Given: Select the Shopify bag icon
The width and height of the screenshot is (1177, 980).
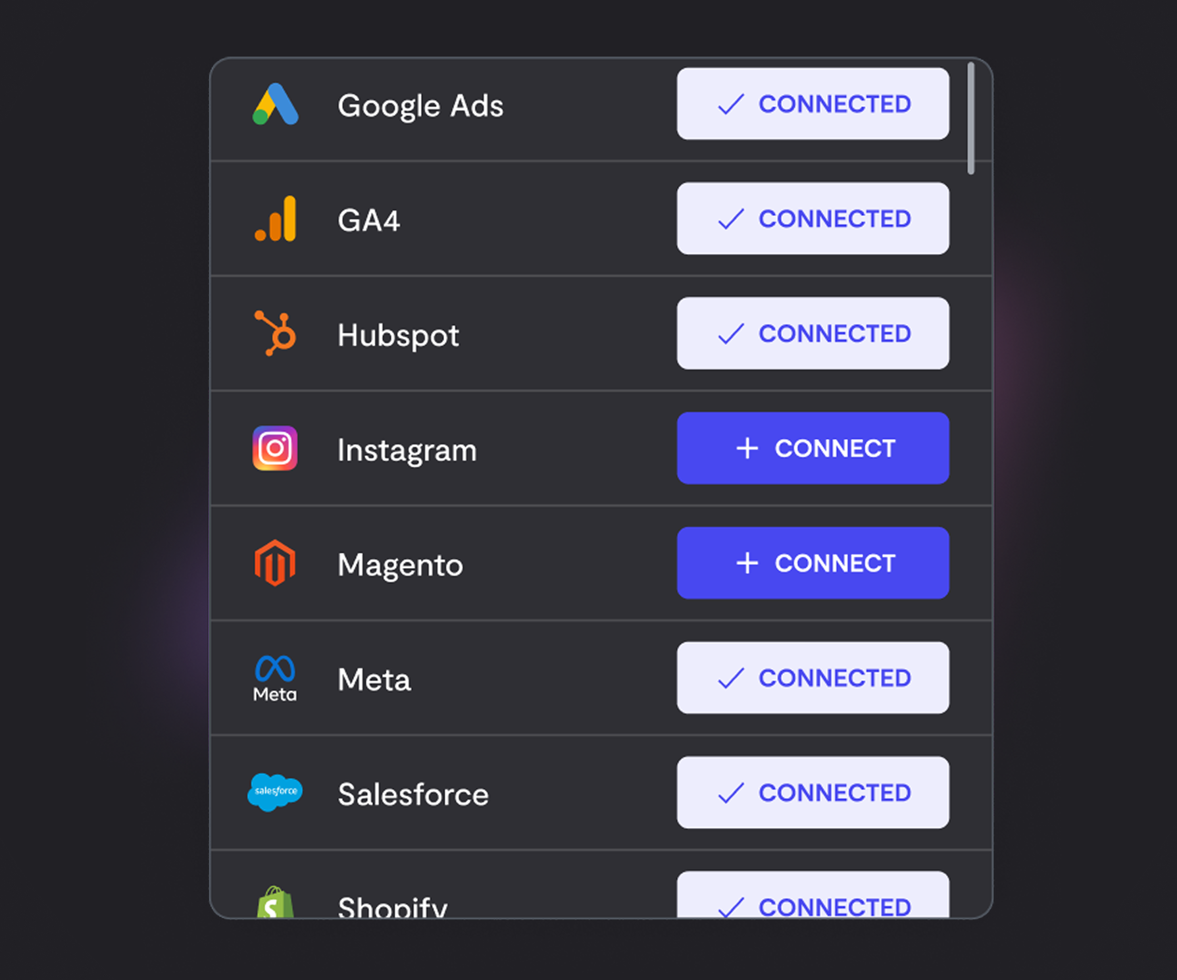Looking at the screenshot, I should click(275, 902).
